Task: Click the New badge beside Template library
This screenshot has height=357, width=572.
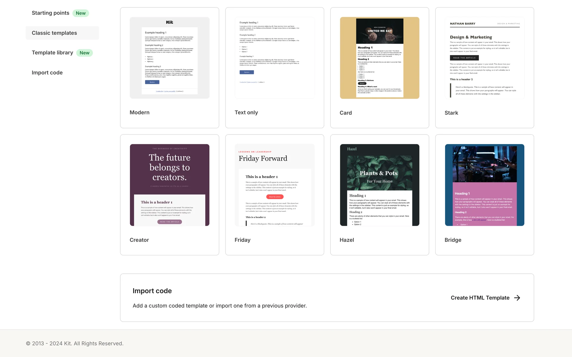Action: pyautogui.click(x=84, y=53)
